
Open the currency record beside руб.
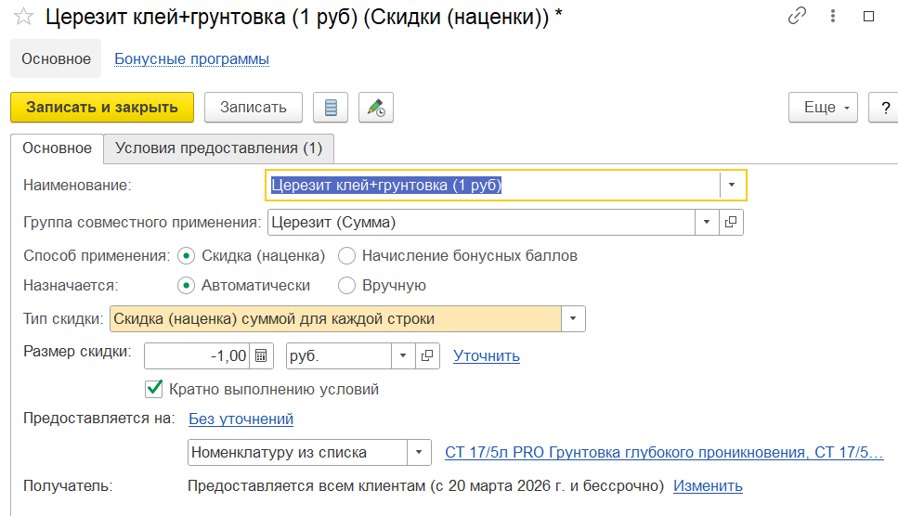(x=427, y=355)
